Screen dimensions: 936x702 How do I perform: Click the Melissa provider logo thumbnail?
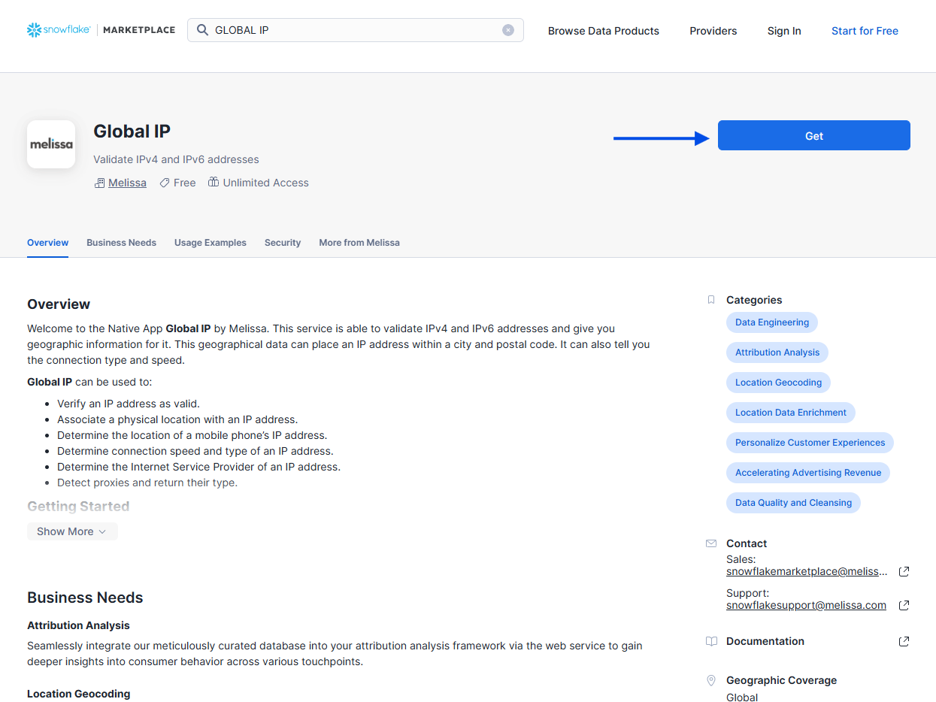51,144
